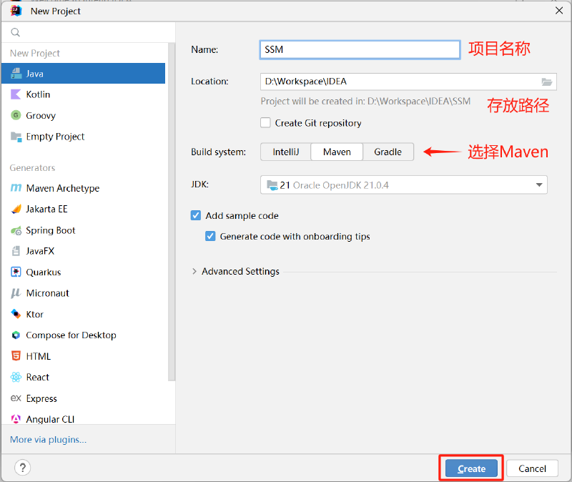Screen dimensions: 572x482
Task: Select Express generator
Action: point(83,398)
